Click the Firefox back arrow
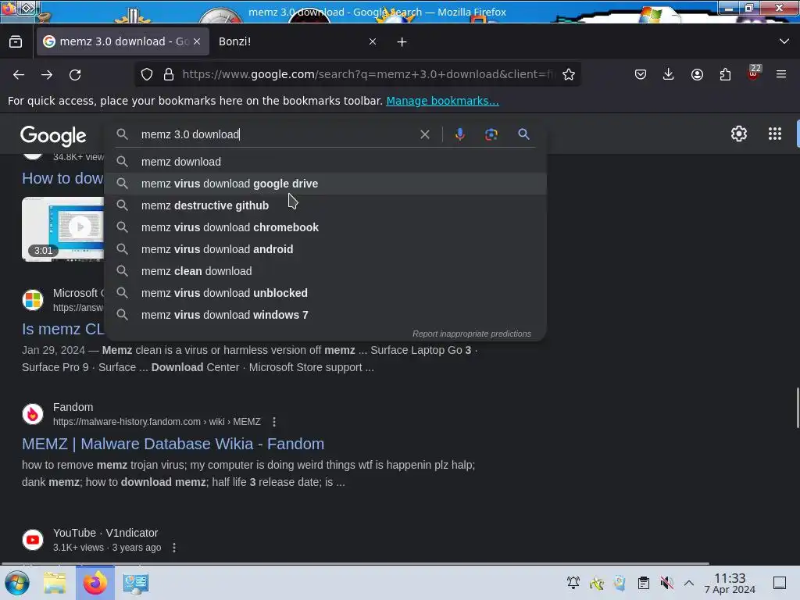800x600 pixels. [x=19, y=74]
